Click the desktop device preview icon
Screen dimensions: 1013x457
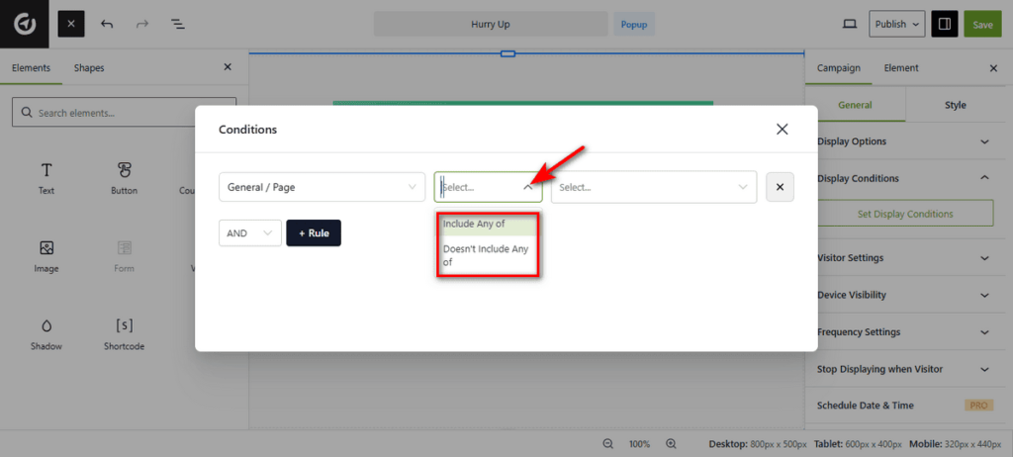(x=849, y=24)
